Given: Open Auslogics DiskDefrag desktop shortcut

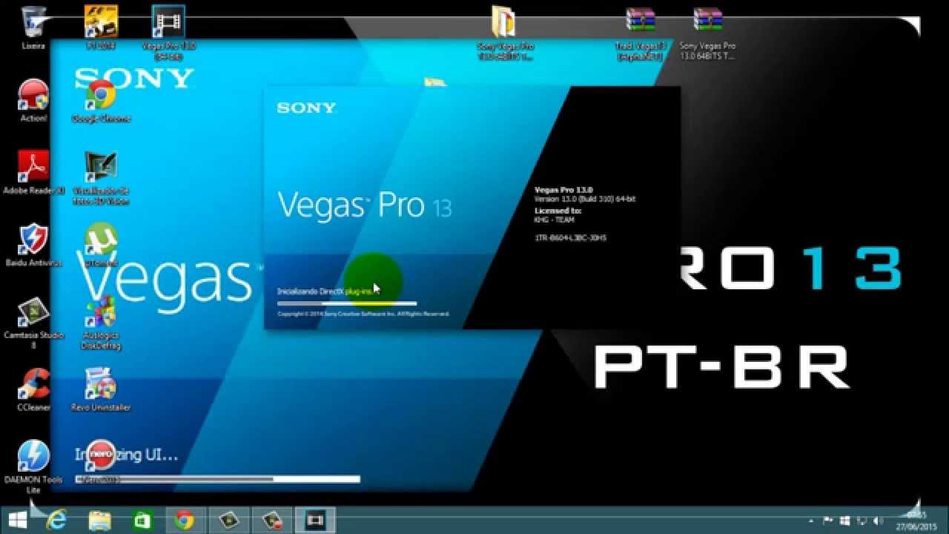Looking at the screenshot, I should click(x=101, y=321).
